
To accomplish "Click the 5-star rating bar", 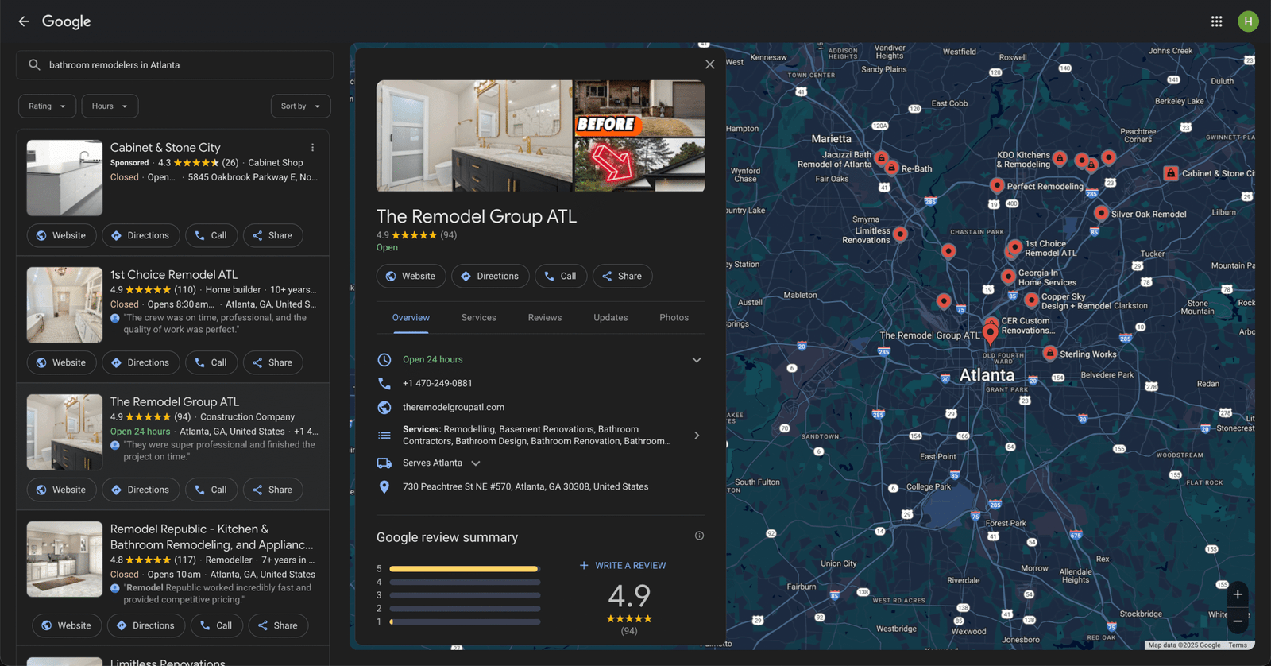I will click(x=465, y=569).
